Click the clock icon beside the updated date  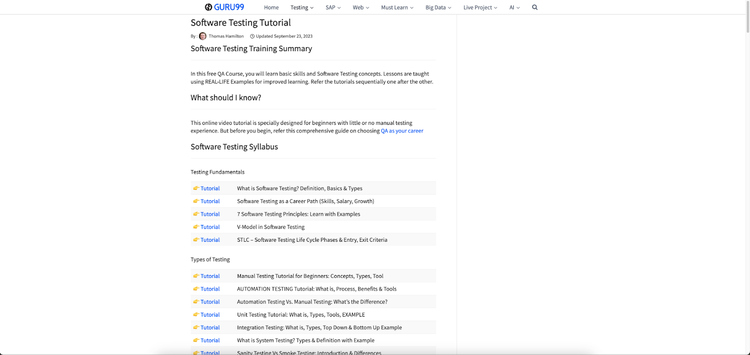point(252,36)
